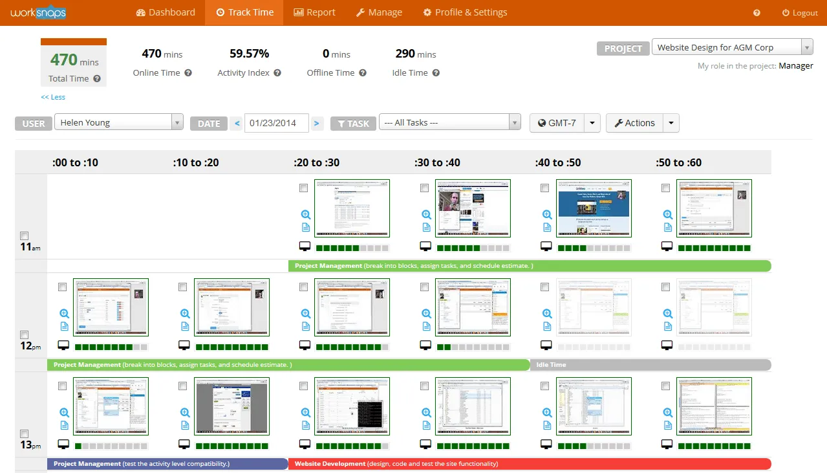
Task: Select the Track Time tab
Action: coord(244,12)
